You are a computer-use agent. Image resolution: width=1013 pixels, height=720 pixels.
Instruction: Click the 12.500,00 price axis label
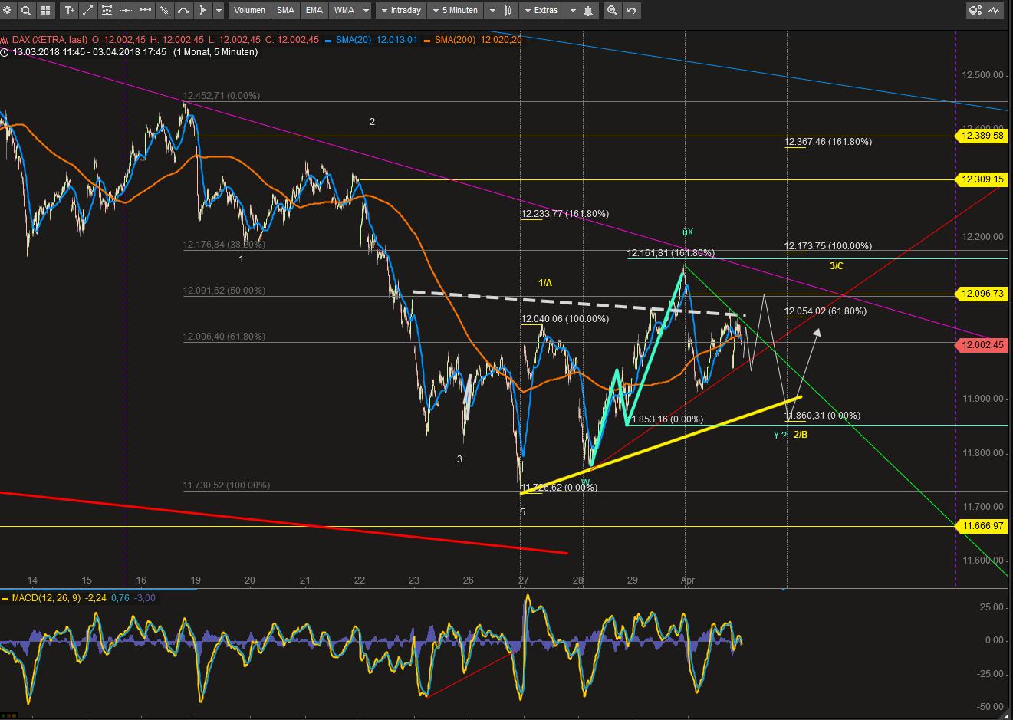pyautogui.click(x=982, y=74)
